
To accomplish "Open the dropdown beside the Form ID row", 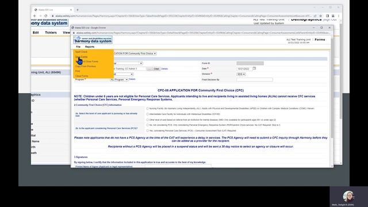I will click(x=128, y=63).
